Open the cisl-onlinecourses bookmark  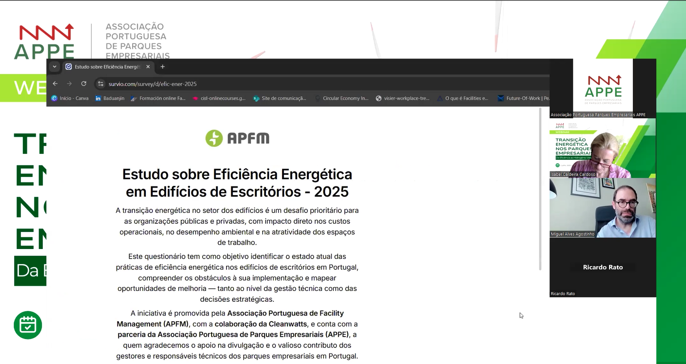point(219,98)
